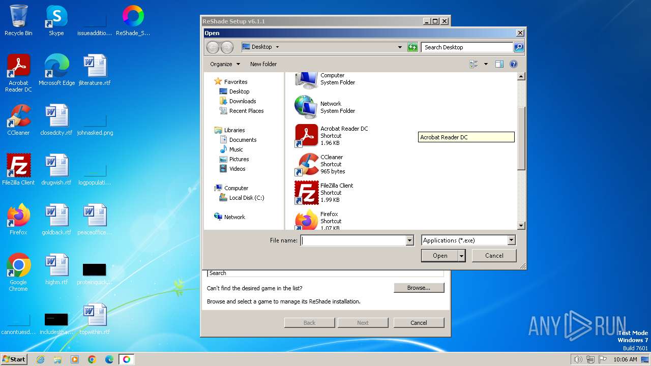Click file list scrollbar down arrow
Viewport: 651px width, 366px height.
tap(521, 226)
